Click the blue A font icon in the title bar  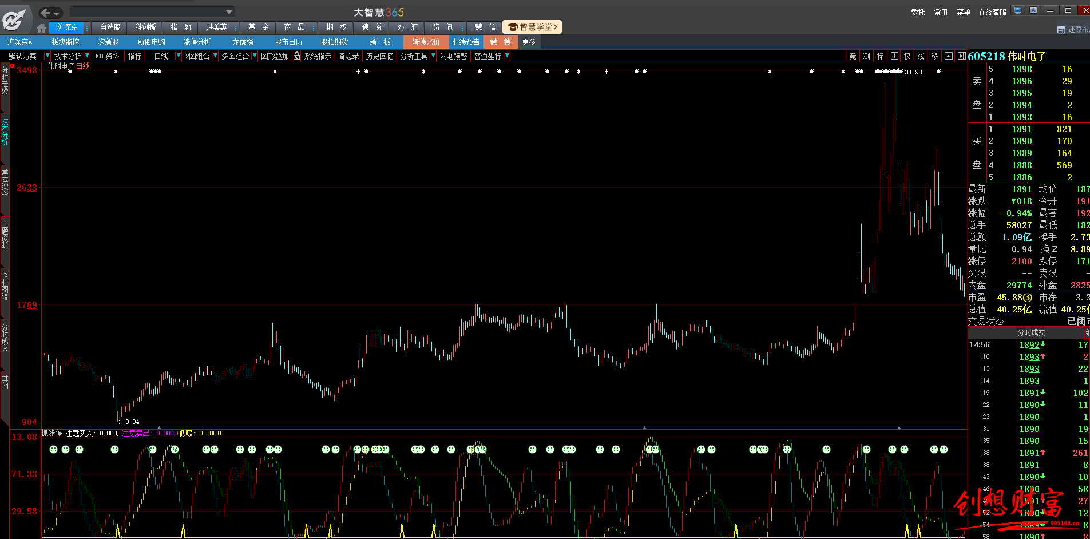click(1033, 10)
